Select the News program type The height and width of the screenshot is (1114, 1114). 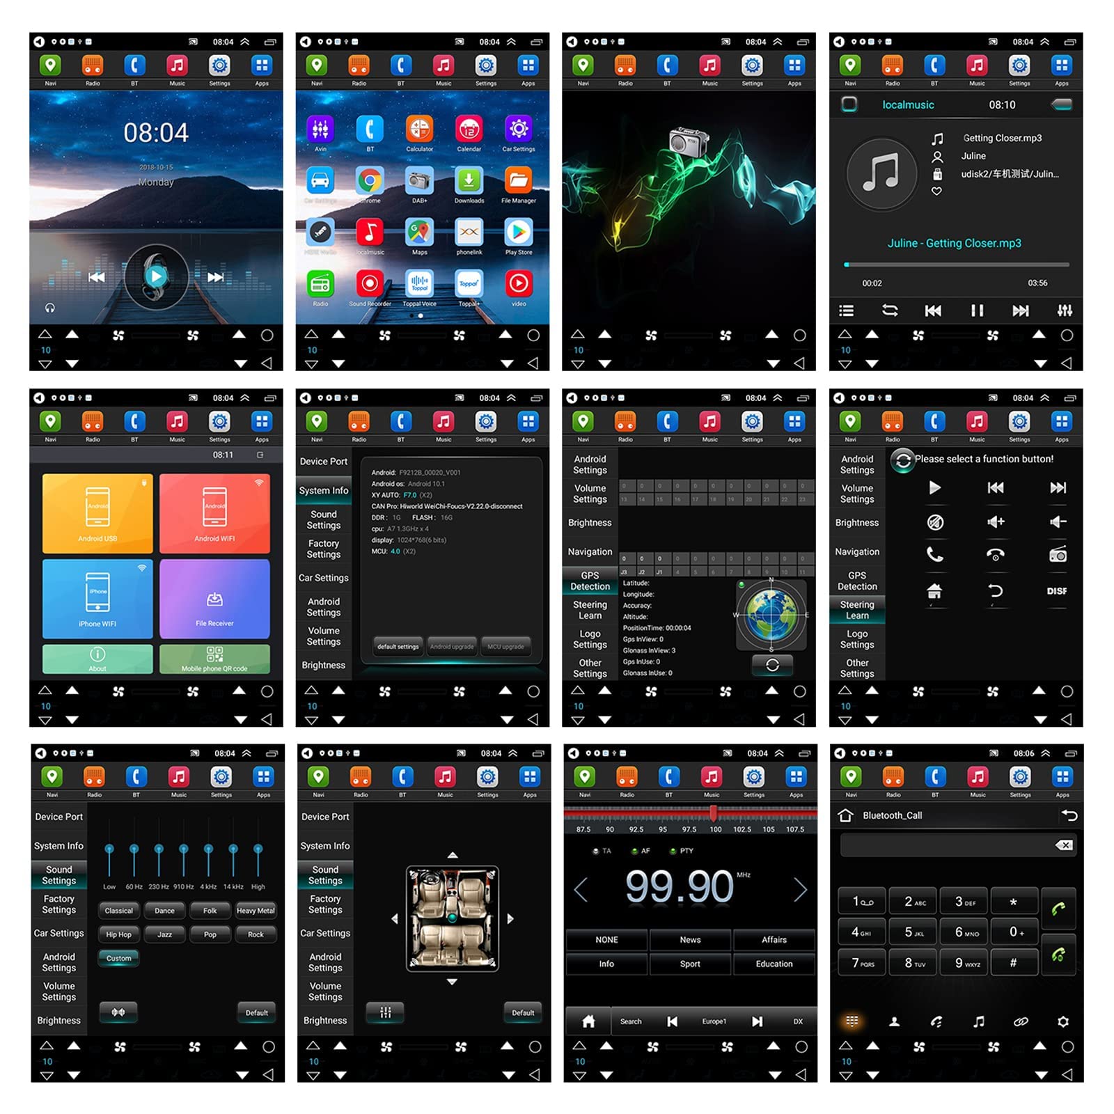coord(690,940)
